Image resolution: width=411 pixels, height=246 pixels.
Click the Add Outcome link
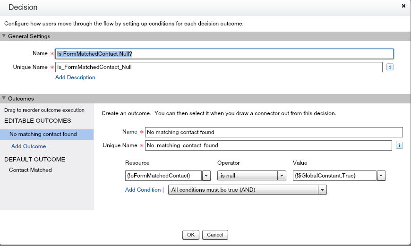pyautogui.click(x=28, y=146)
